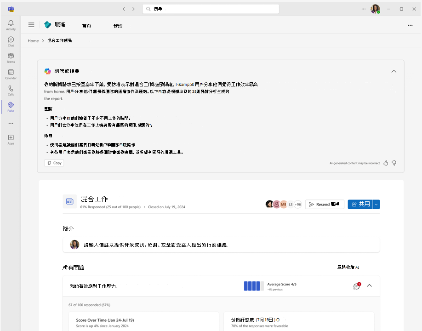Open comments icon with red badge
The image size is (422, 331).
pos(357,286)
